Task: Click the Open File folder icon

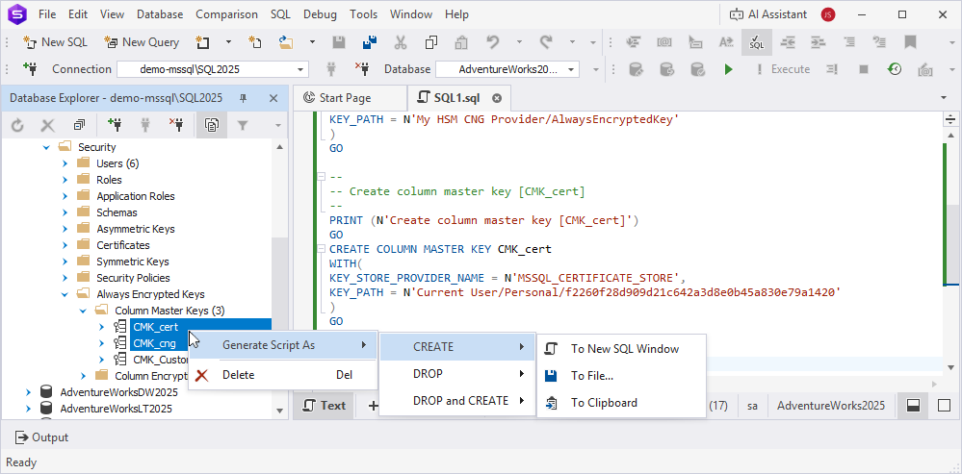Action: click(x=286, y=42)
